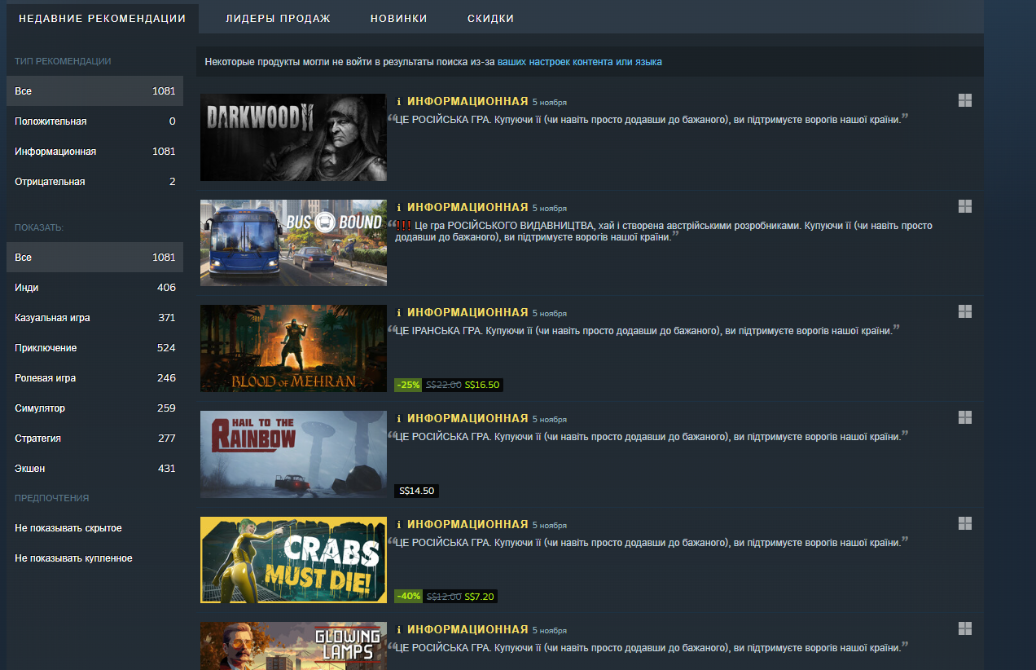Click the Информационная heading on Blood of Mehran row
Viewport: 1036px width, 670px height.
click(x=468, y=312)
